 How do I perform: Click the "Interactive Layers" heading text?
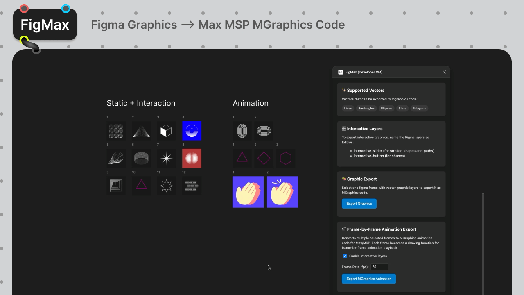point(365,129)
